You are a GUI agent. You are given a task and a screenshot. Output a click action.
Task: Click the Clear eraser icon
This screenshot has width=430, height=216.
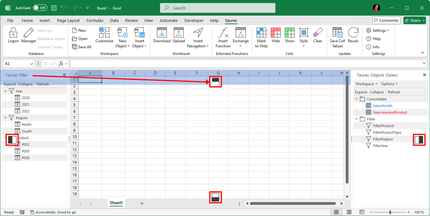point(318,33)
